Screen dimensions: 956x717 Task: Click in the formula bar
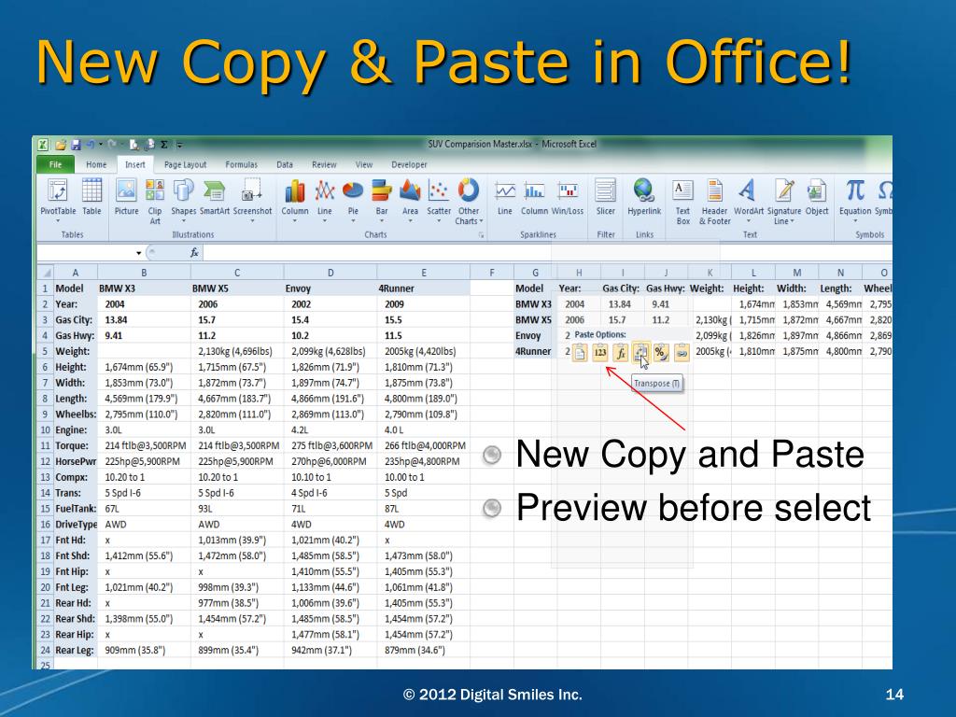coord(547,252)
